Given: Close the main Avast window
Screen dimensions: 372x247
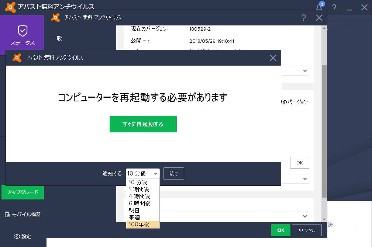Looking at the screenshot, I should pyautogui.click(x=364, y=7).
